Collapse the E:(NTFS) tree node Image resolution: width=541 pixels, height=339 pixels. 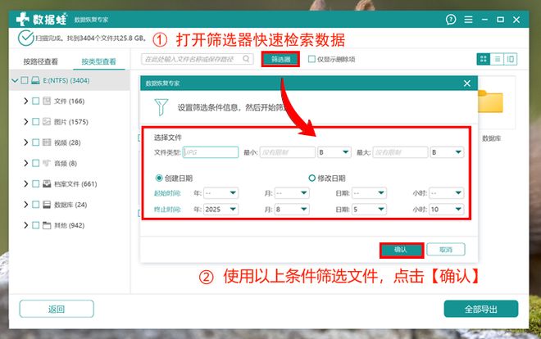(x=15, y=80)
